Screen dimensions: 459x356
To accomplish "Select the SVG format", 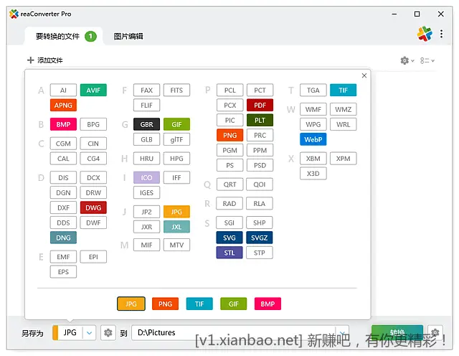I will (x=229, y=238).
